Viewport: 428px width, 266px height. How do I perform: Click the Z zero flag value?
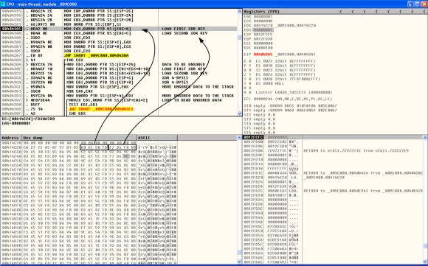pos(251,74)
